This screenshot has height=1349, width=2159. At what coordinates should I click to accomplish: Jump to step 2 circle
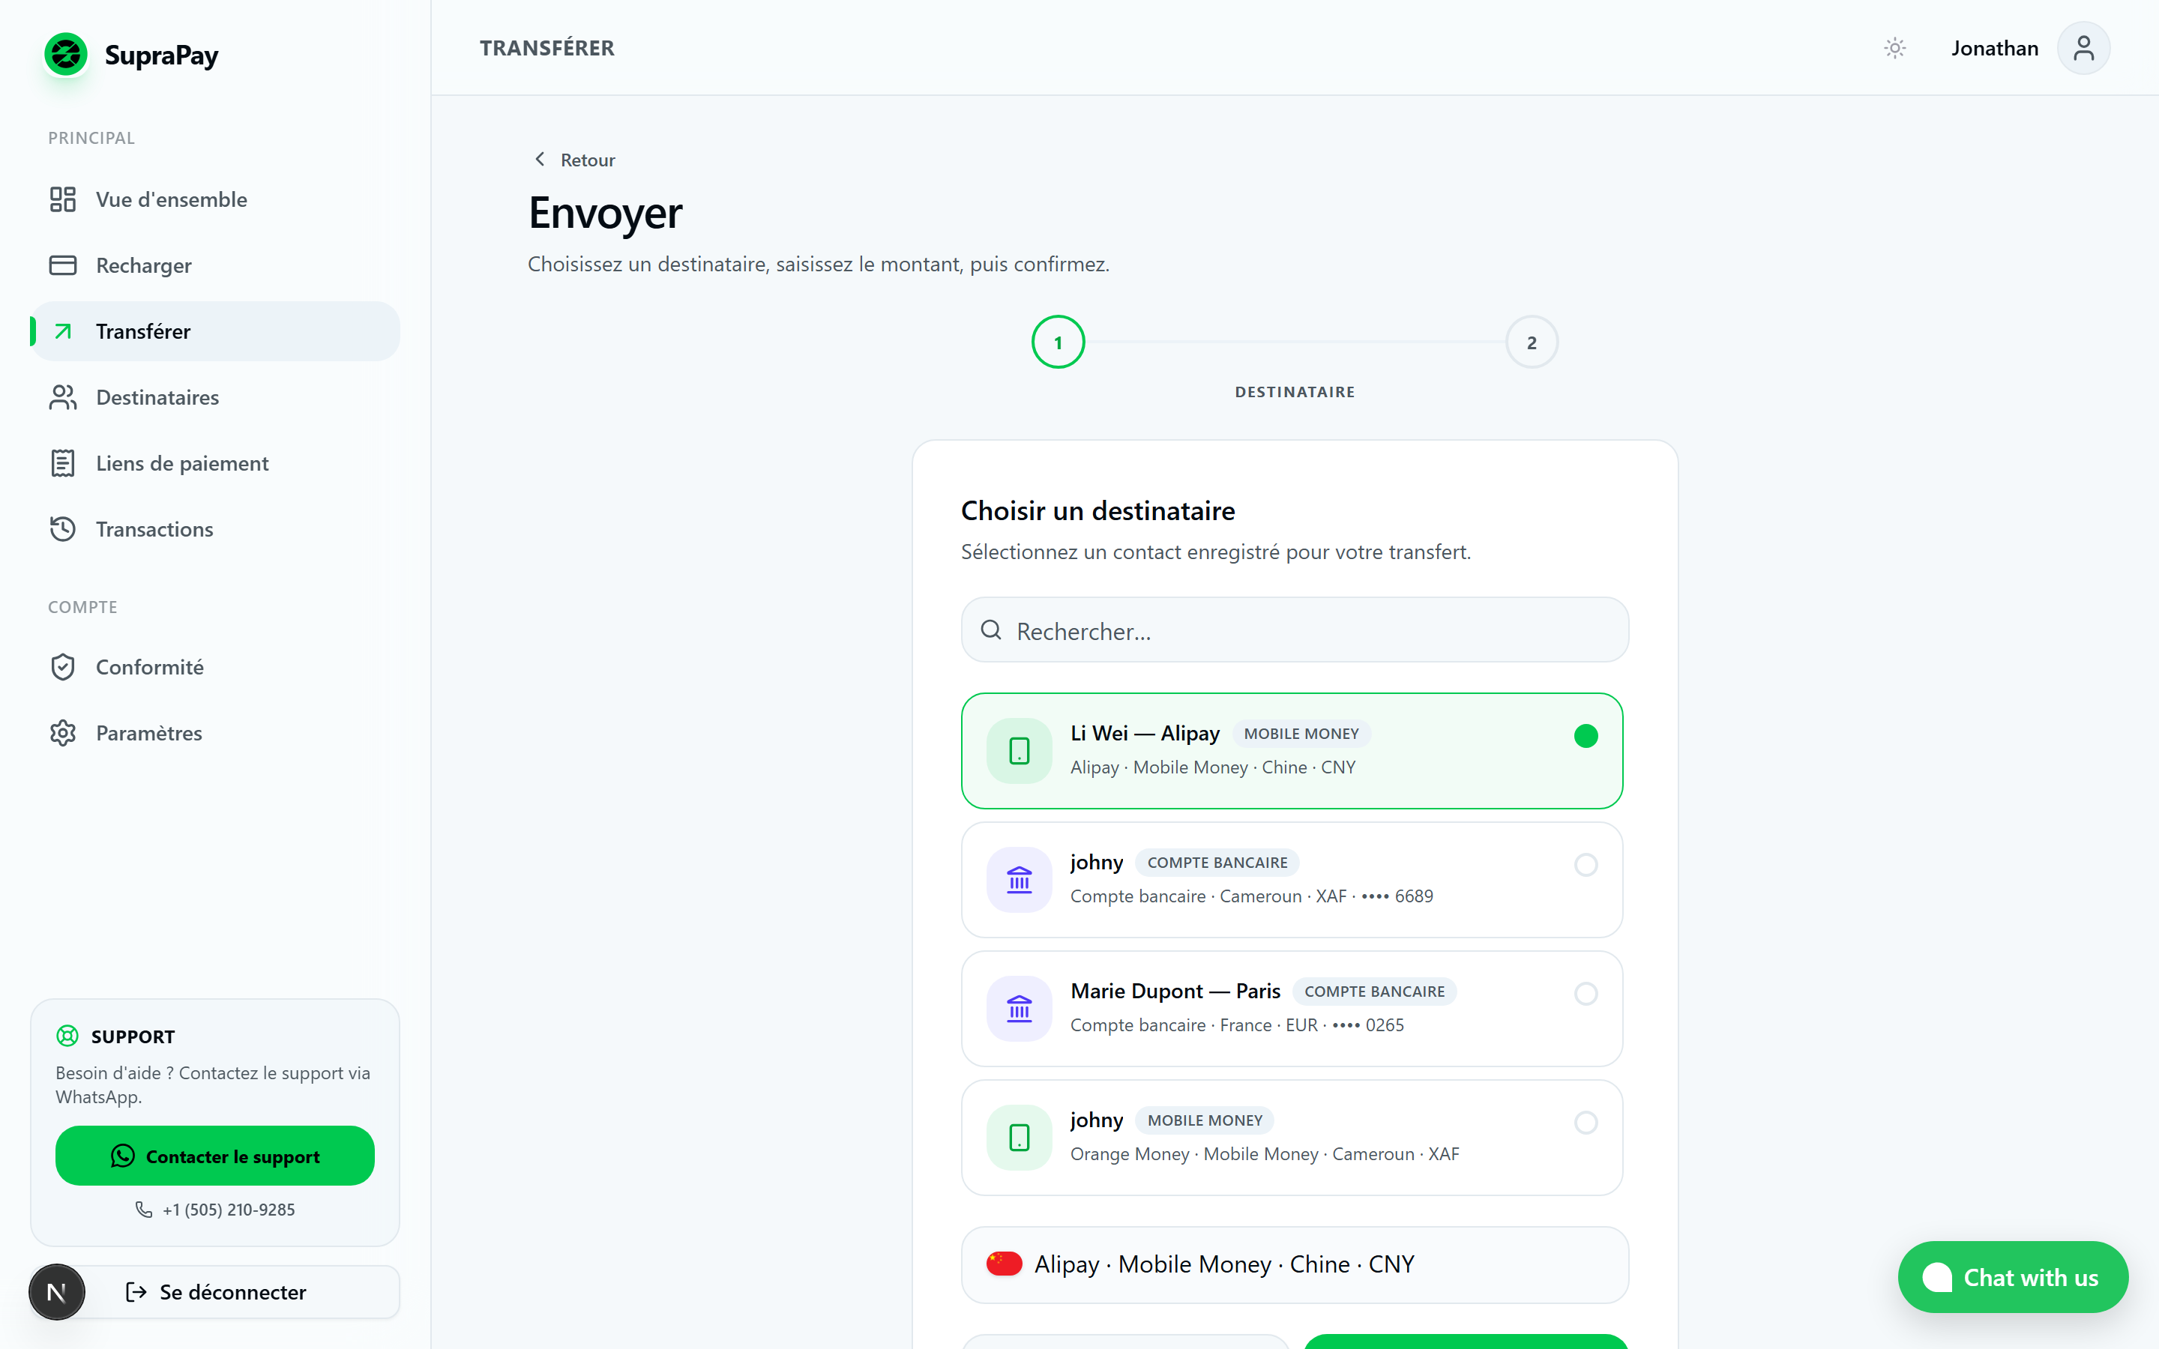pos(1532,342)
